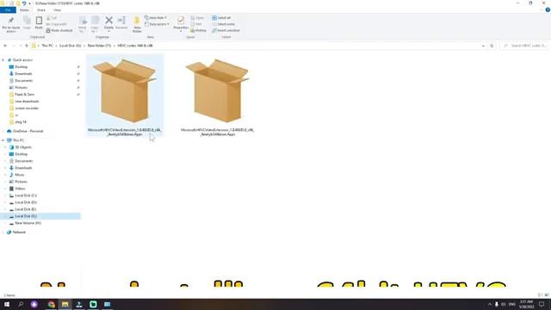The width and height of the screenshot is (551, 310).
Task: Switch to the Share ribbon tab
Action: [41, 10]
